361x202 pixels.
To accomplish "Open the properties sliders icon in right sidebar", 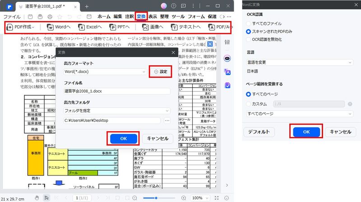I will [x=227, y=42].
